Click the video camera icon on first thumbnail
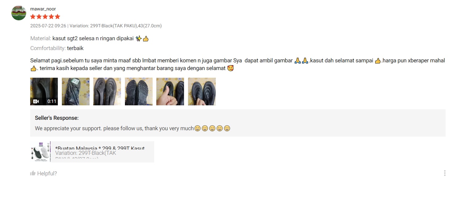The width and height of the screenshot is (453, 199). click(36, 101)
